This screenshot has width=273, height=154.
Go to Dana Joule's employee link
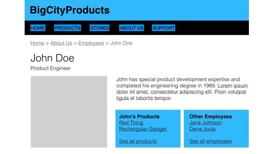pos(202,129)
